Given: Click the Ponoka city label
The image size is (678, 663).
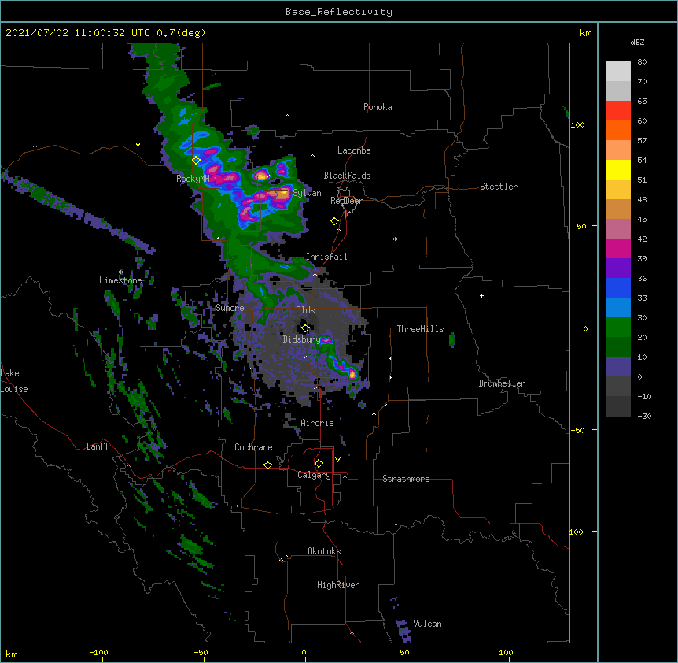Looking at the screenshot, I should coord(378,107).
